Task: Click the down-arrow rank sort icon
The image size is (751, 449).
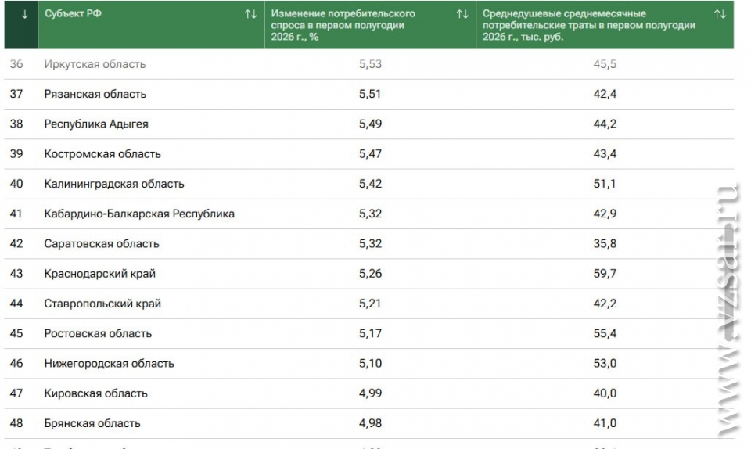Action: [24, 14]
